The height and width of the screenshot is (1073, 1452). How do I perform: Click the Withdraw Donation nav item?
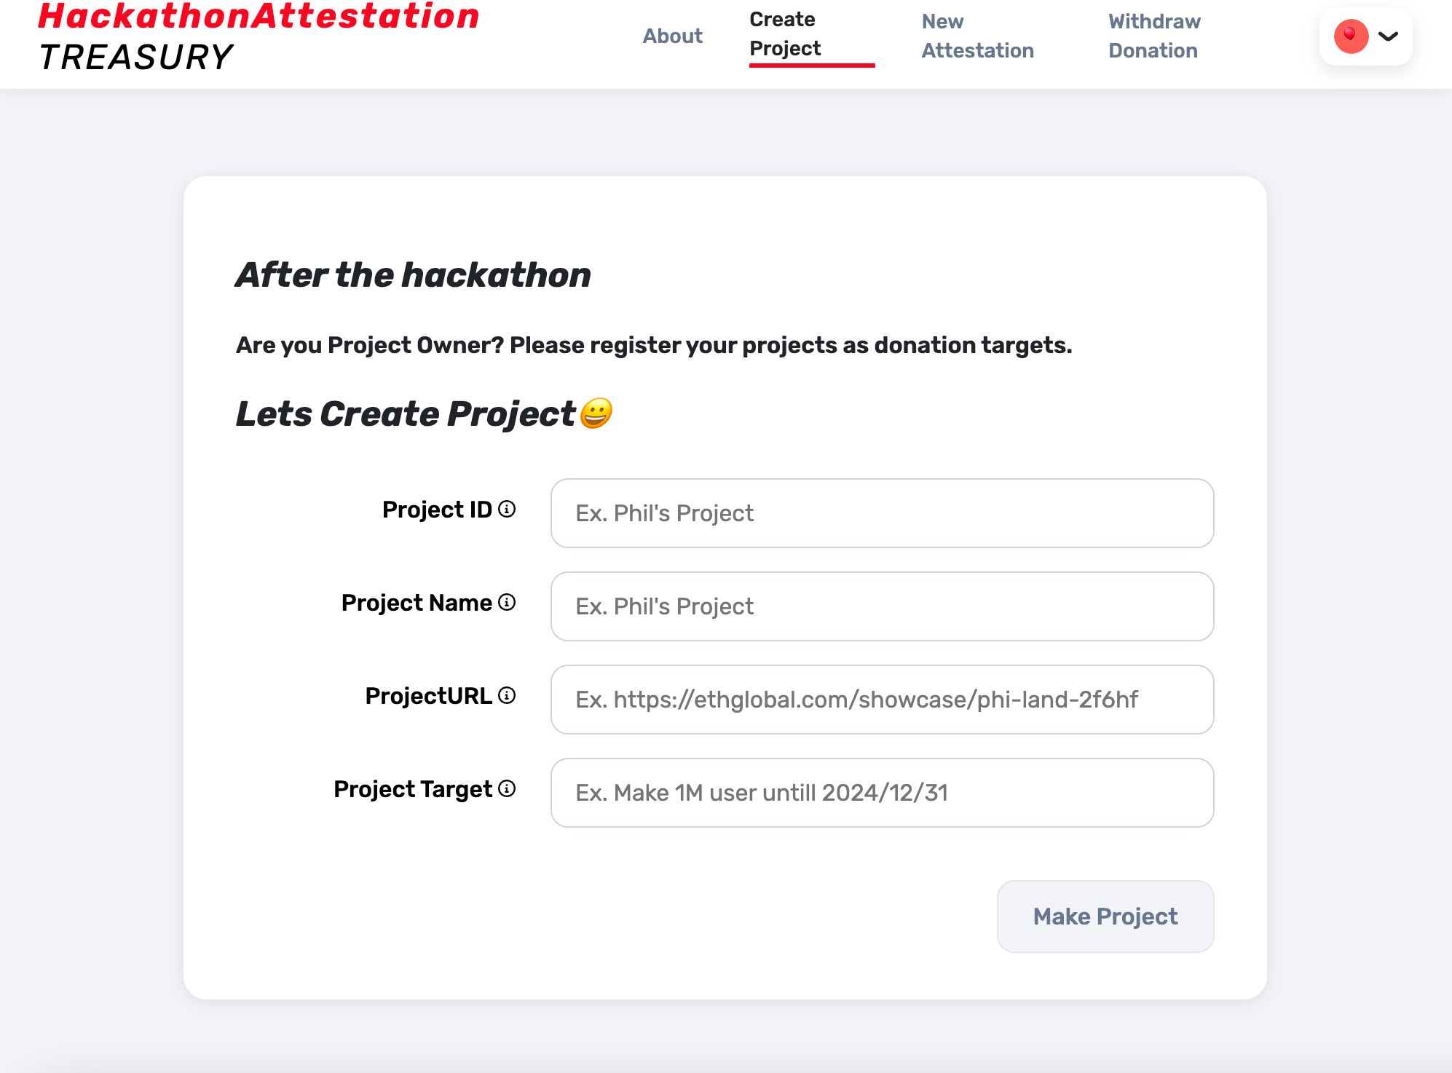point(1152,36)
